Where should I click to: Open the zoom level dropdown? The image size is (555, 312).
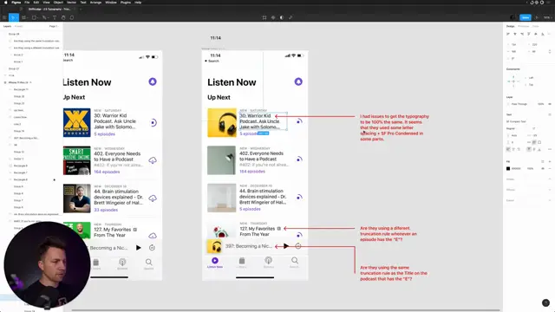[x=547, y=17]
